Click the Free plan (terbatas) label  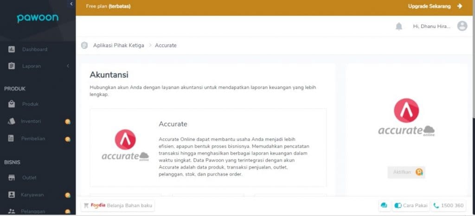[x=108, y=6]
